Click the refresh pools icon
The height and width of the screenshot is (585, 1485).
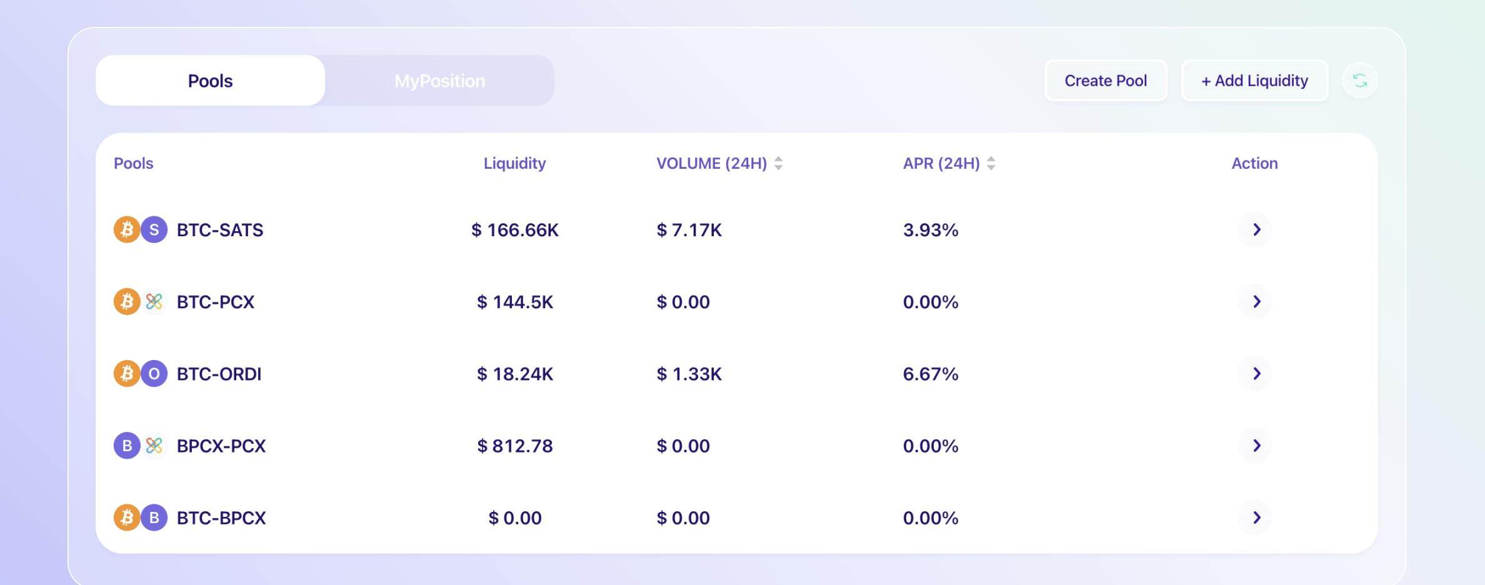[1359, 81]
